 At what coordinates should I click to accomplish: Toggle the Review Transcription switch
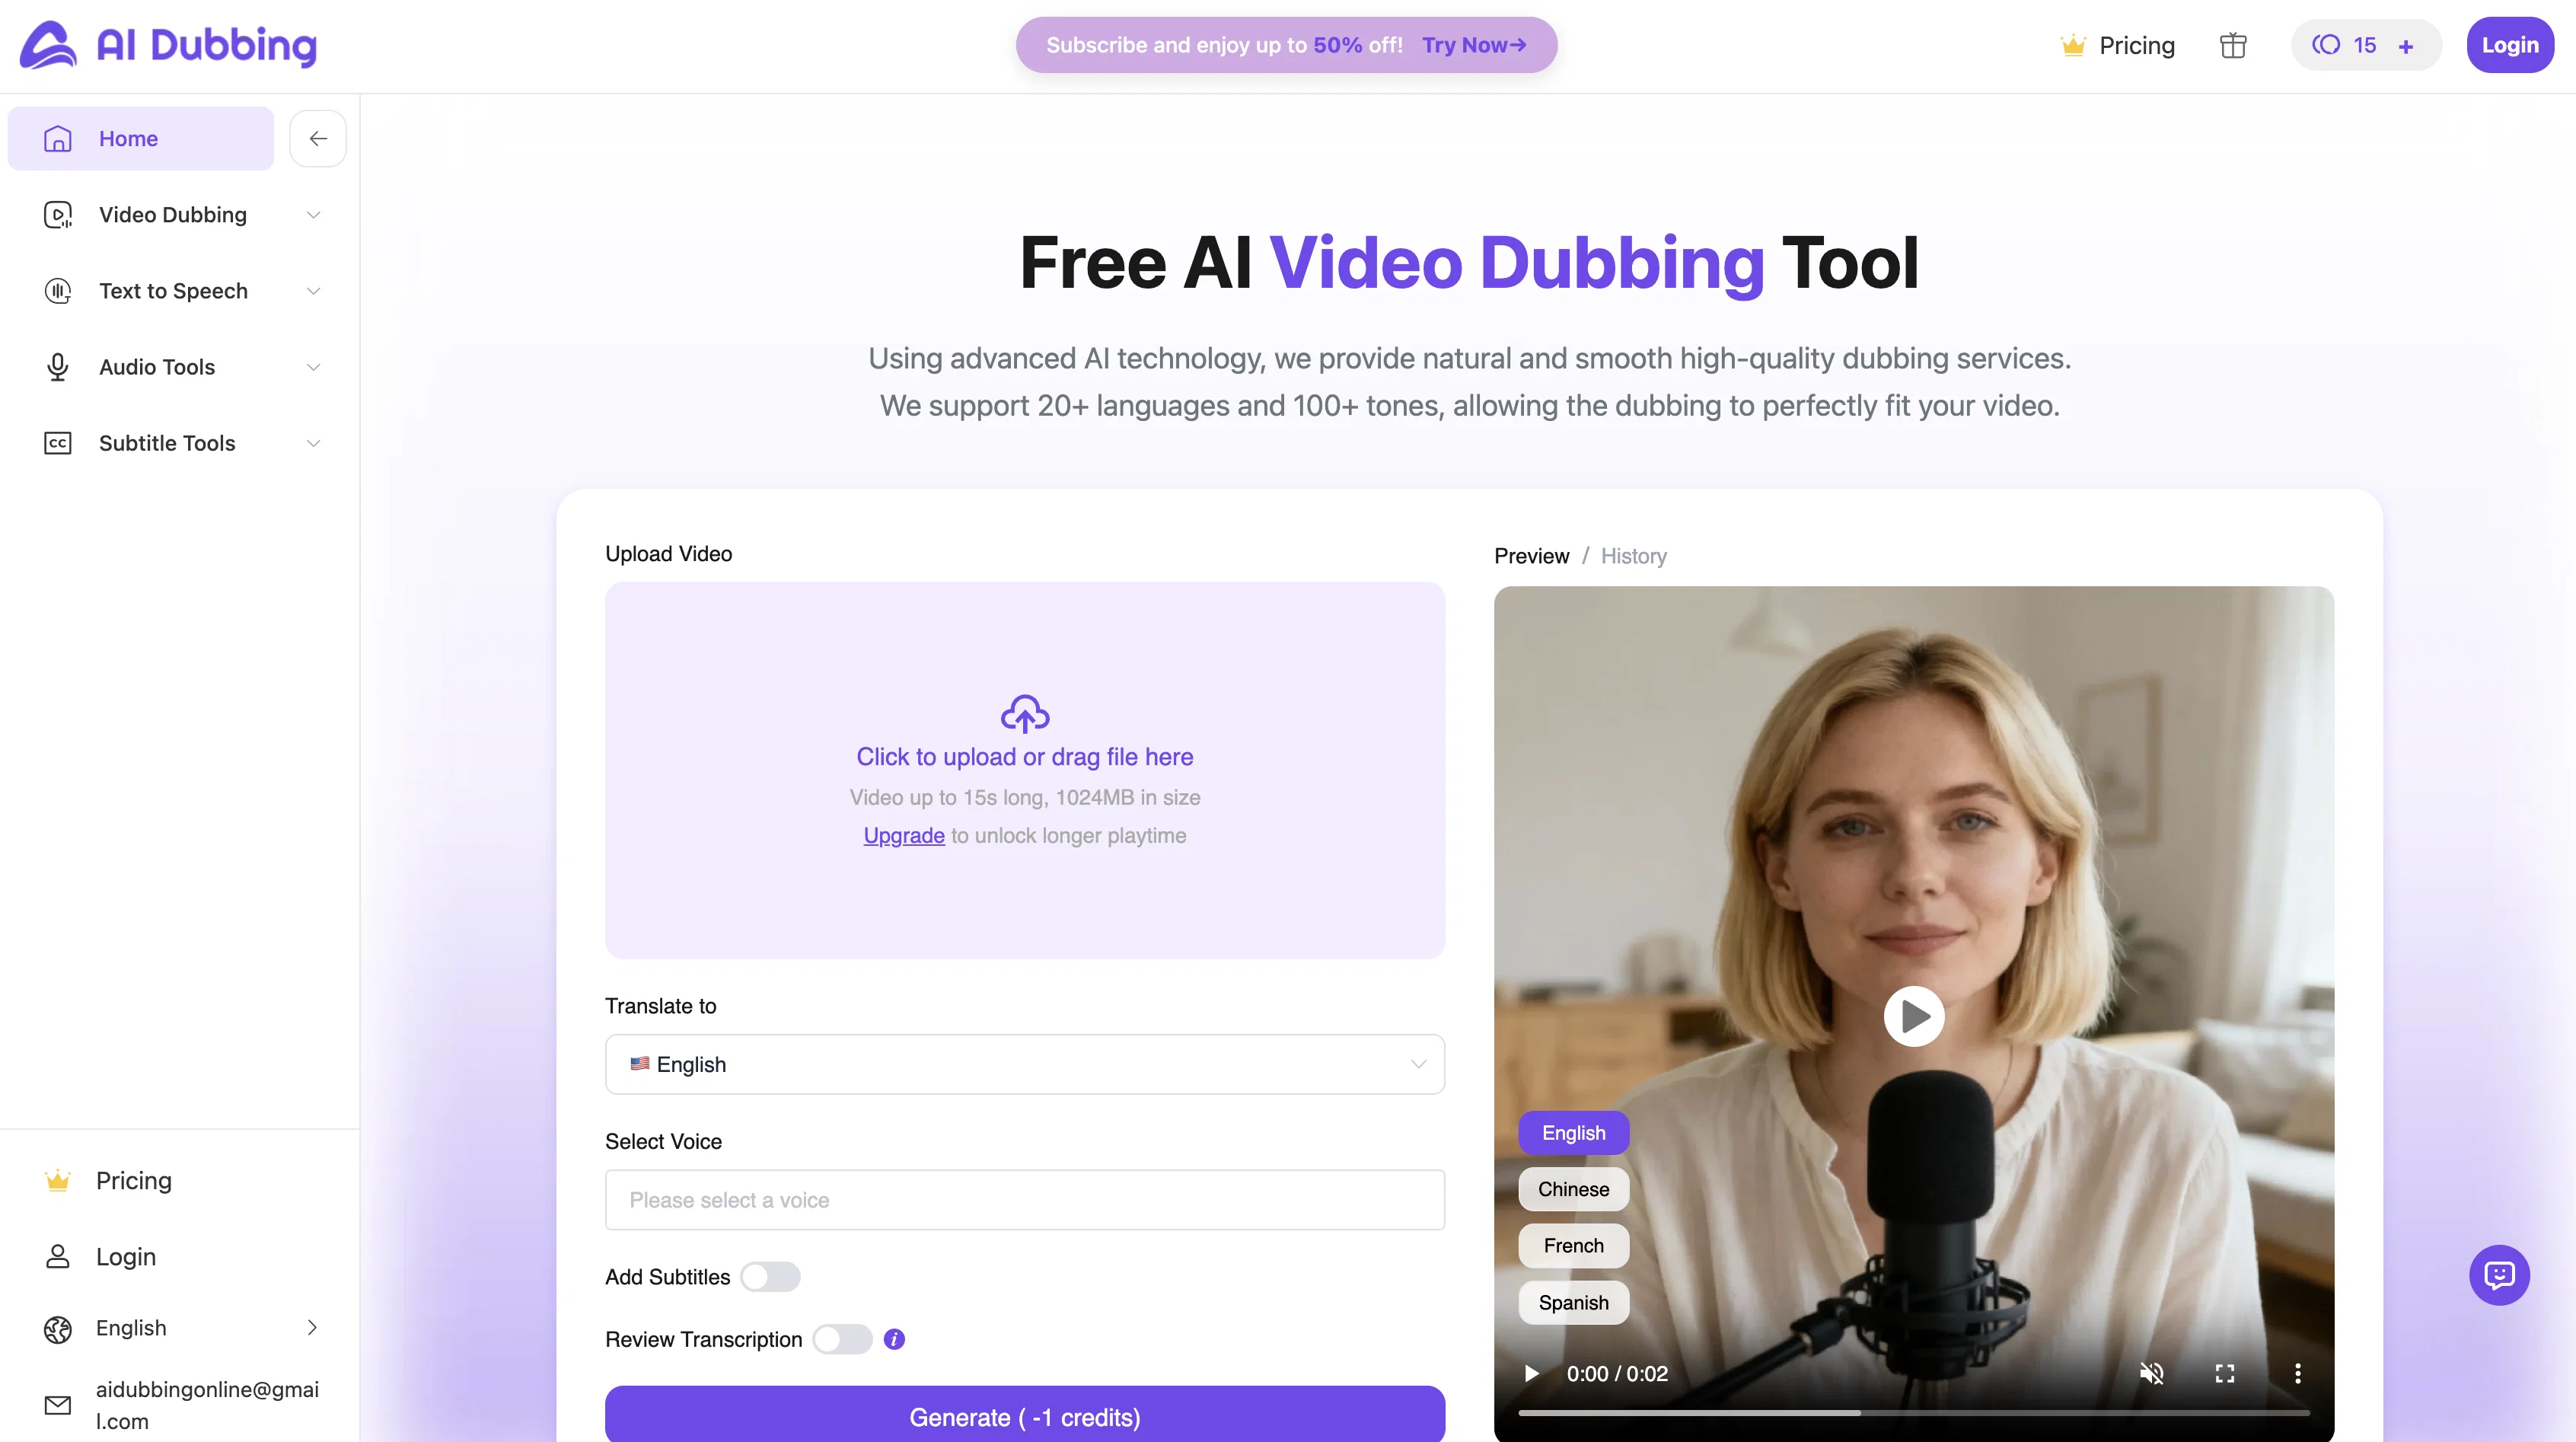[842, 1339]
